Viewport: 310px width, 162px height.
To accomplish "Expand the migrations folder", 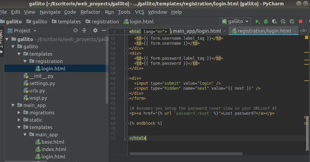I will 19,113.
